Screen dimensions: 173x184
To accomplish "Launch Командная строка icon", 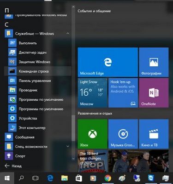I will point(12,71).
